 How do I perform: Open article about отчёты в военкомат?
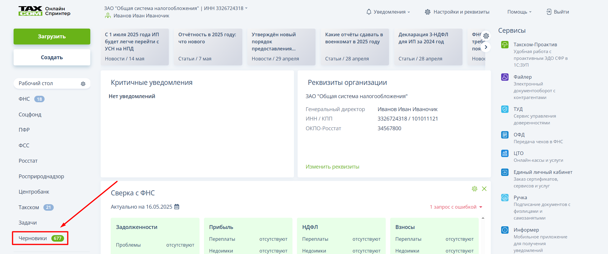click(x=355, y=47)
